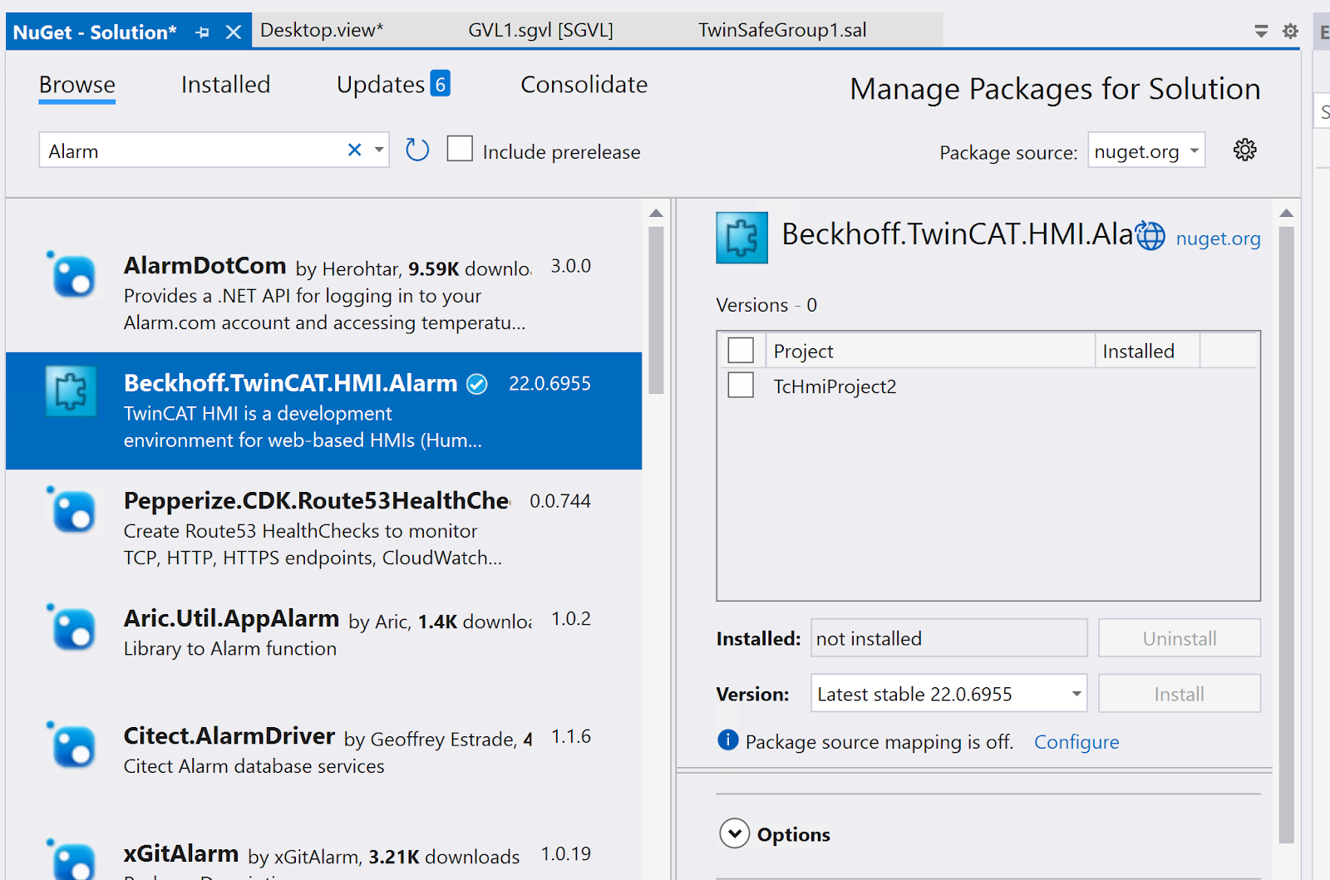1330x880 pixels.
Task: Switch to the Desktop.view* tab
Action: (x=322, y=30)
